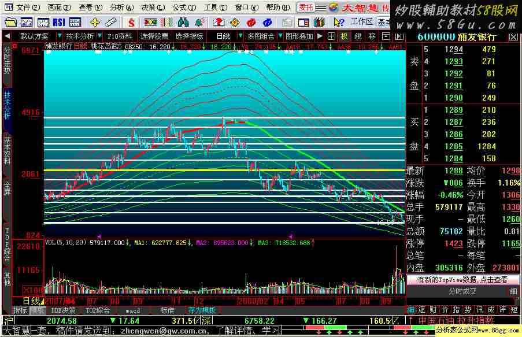Toggle the 权 adjustment button
522x337 pixels.
pos(344,36)
